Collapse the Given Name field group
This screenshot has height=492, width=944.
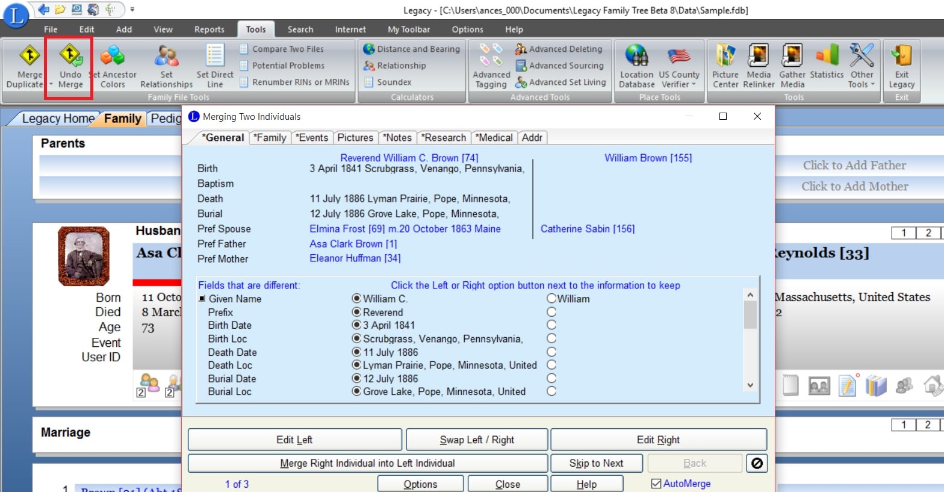point(202,299)
